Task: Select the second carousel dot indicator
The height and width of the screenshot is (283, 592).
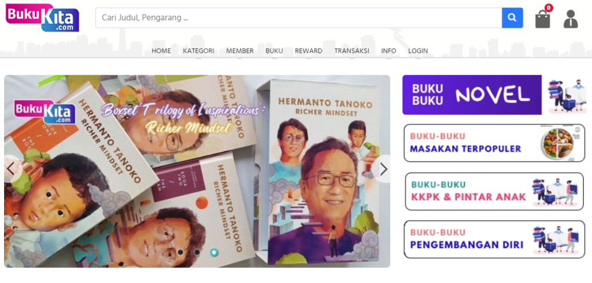Action: tap(197, 252)
